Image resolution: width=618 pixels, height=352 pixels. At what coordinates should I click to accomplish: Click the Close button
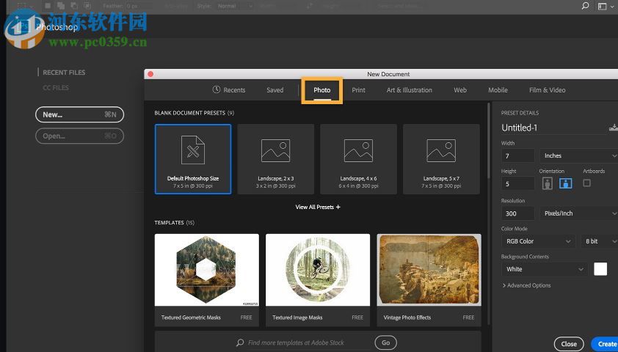(x=569, y=344)
